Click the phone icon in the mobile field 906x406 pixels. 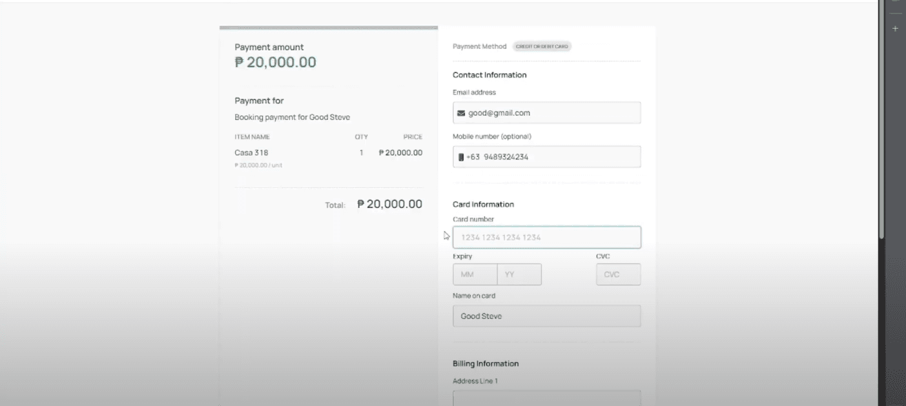(x=461, y=157)
